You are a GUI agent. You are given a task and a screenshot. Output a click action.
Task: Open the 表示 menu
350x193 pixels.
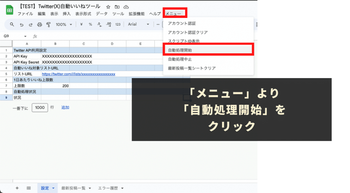pyautogui.click(x=54, y=14)
